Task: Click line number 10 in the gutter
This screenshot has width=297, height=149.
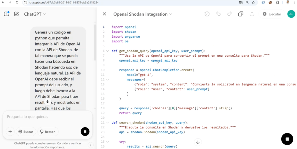Action: click(103, 70)
